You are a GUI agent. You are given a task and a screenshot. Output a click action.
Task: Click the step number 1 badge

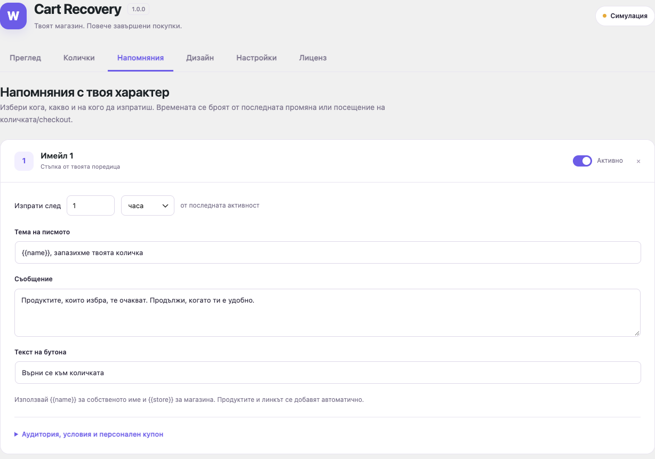point(24,161)
